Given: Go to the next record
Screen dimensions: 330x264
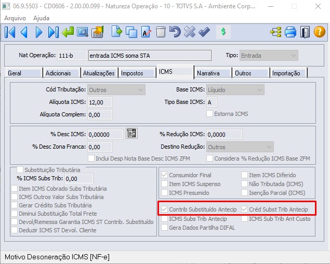Looking at the screenshot, I should (39, 32).
